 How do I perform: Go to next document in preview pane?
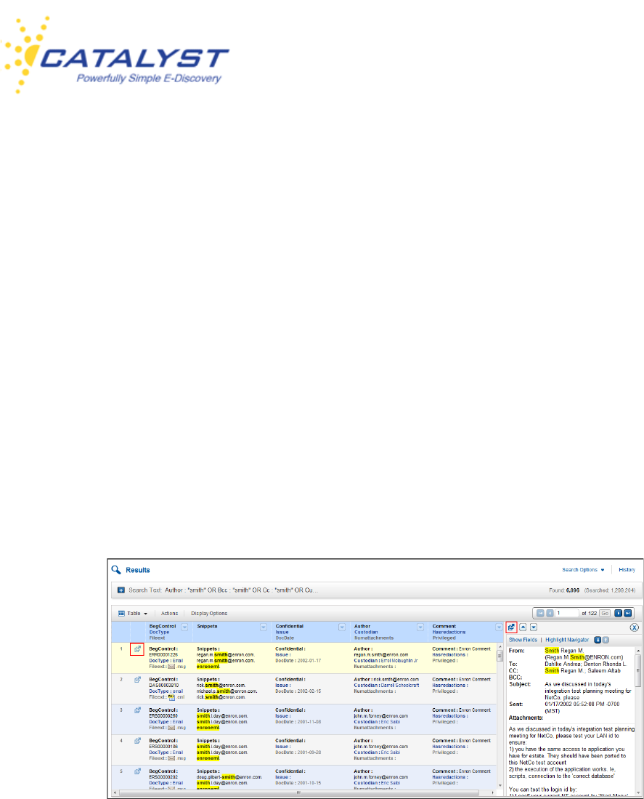[x=534, y=627]
